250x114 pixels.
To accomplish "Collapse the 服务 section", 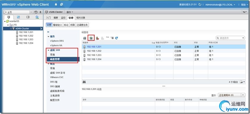I will 48,37.
